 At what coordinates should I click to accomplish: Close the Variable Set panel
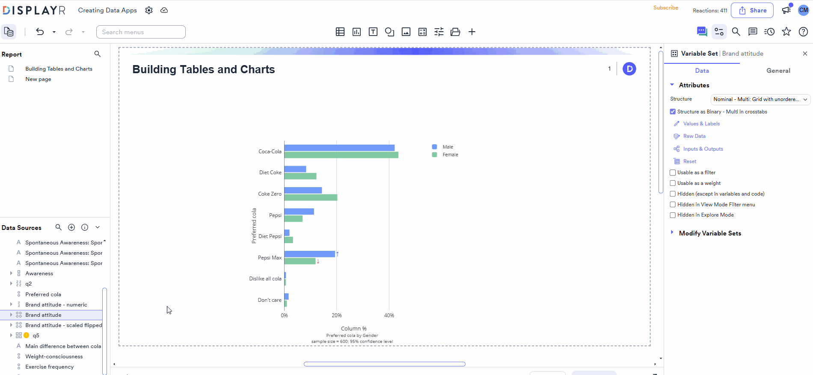tap(805, 54)
